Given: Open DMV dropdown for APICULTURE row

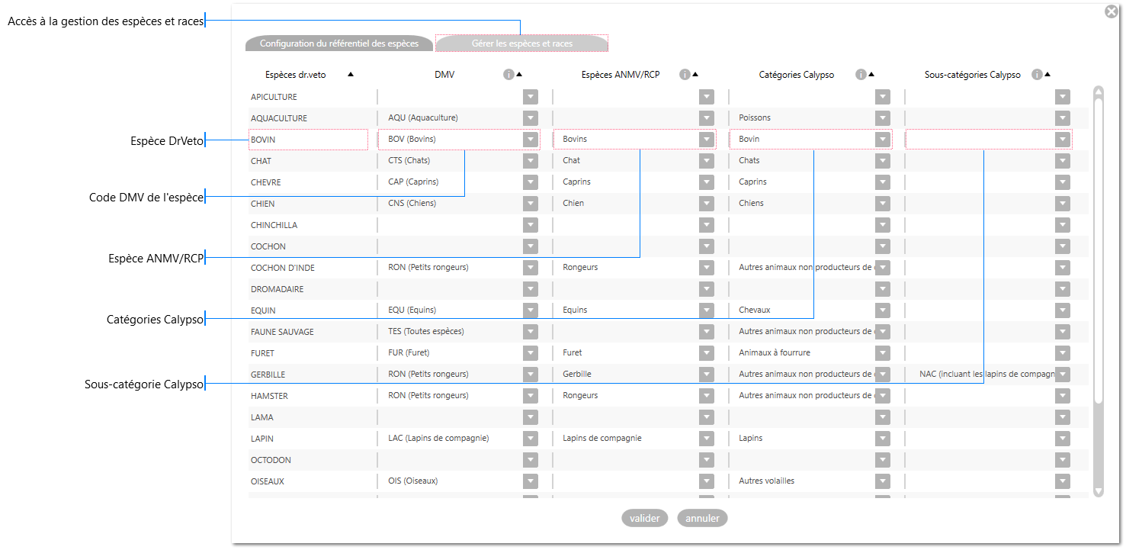Looking at the screenshot, I should pos(531,97).
